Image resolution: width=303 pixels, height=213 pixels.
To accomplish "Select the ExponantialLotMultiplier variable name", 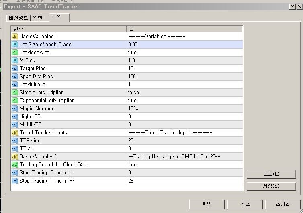I will [47, 101].
